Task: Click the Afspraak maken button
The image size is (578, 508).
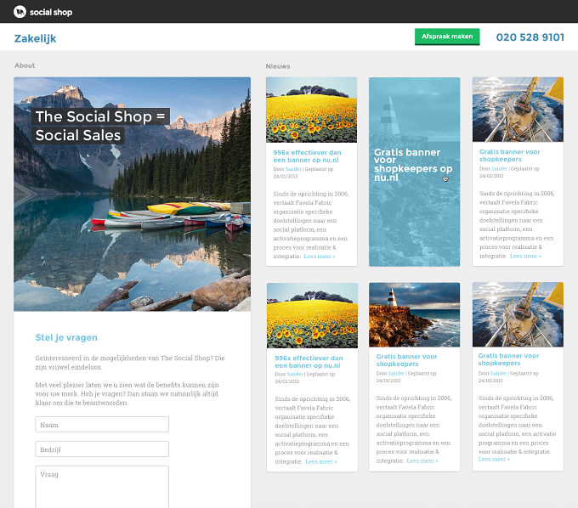Action: 447,37
